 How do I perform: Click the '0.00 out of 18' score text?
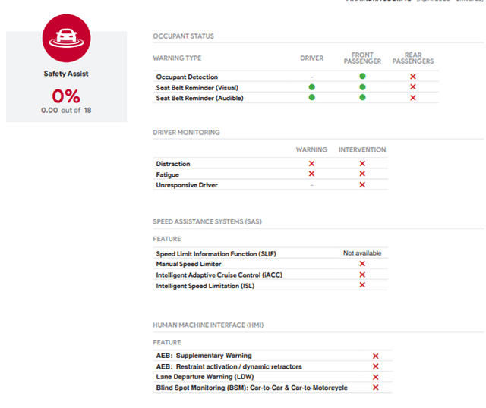click(66, 111)
